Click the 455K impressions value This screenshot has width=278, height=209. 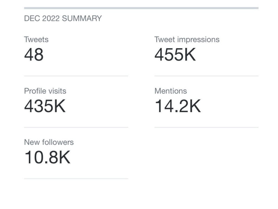pyautogui.click(x=175, y=54)
